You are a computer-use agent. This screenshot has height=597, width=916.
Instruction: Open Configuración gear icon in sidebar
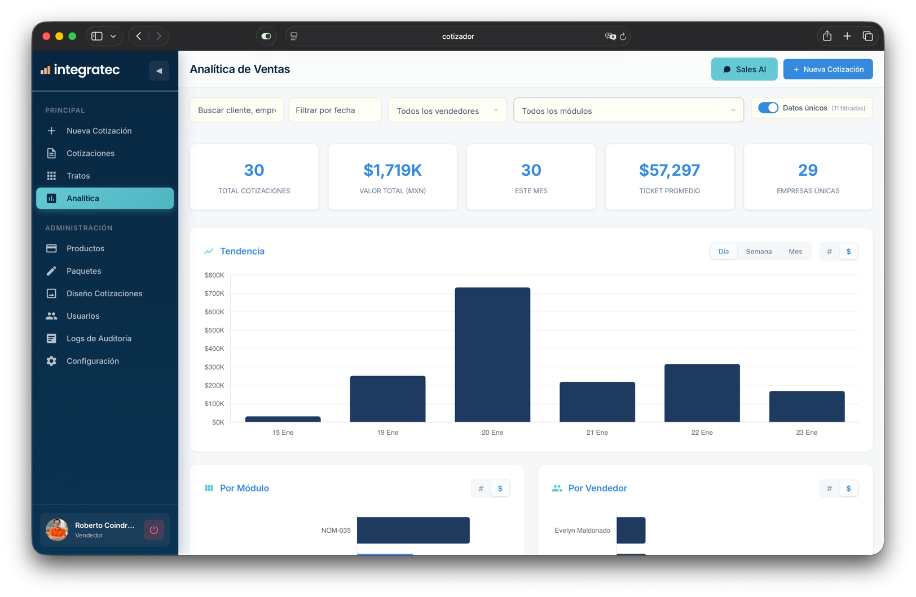(51, 361)
